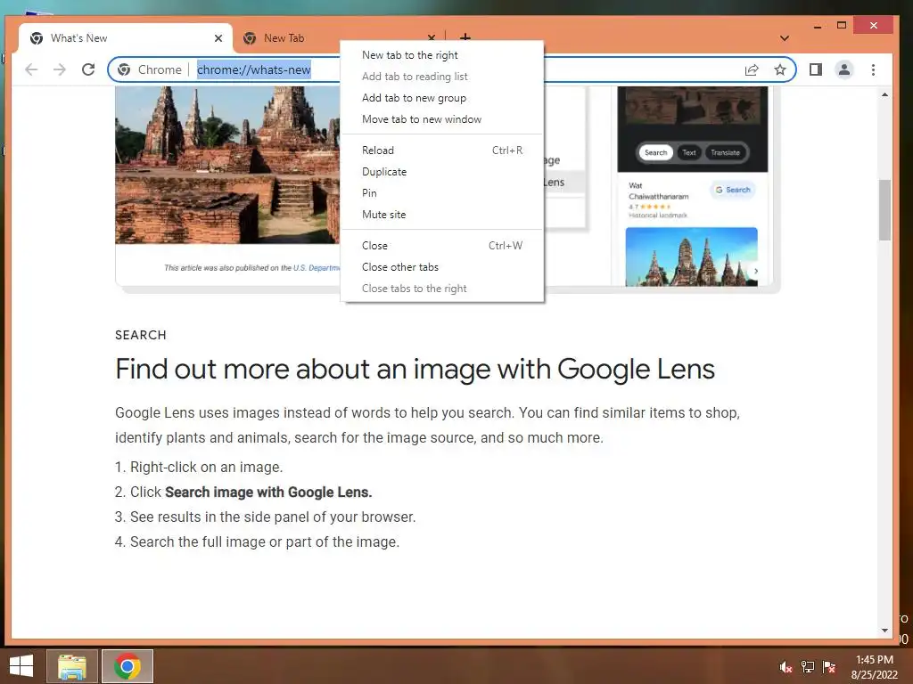Select Add tab to reading list
The image size is (913, 684).
[x=442, y=77]
